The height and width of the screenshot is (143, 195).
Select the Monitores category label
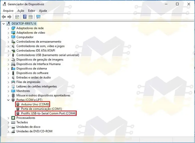[23, 91]
